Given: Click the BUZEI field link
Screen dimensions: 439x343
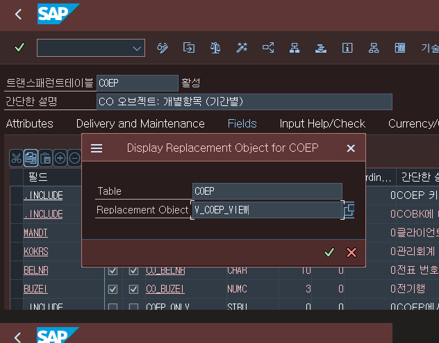Looking at the screenshot, I should click(x=35, y=289).
